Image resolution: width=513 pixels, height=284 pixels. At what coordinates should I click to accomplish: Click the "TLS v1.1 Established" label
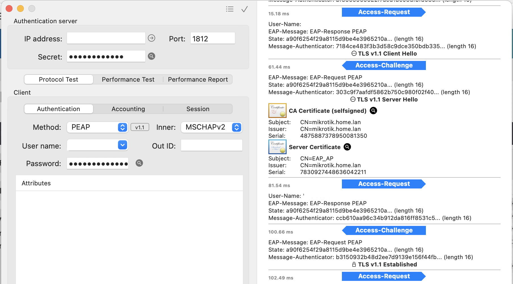click(x=387, y=264)
